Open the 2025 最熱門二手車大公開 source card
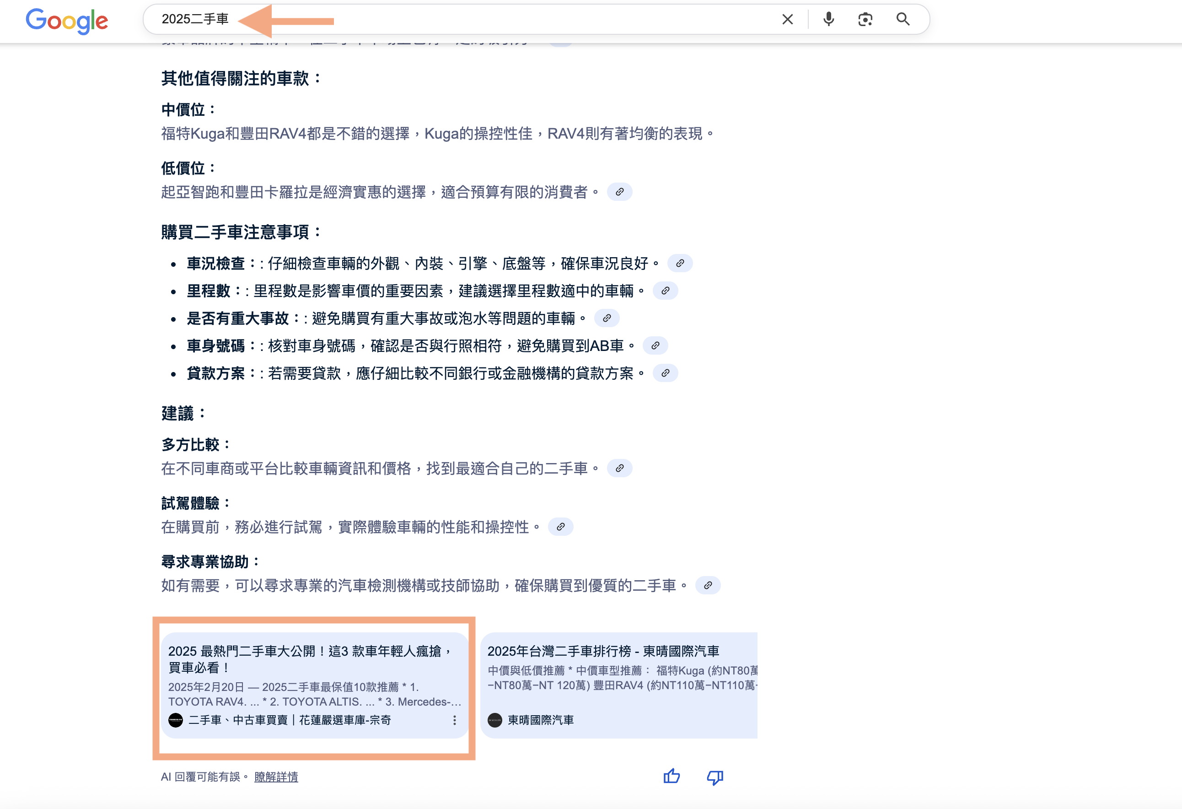1182x809 pixels. pos(314,685)
